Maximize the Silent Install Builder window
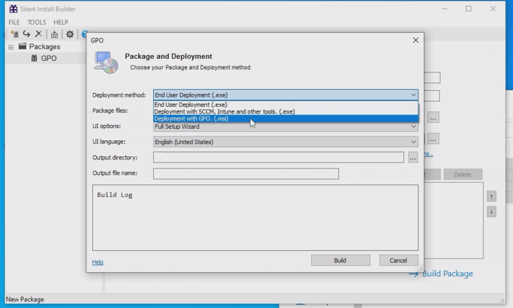The width and height of the screenshot is (513, 308). click(469, 9)
